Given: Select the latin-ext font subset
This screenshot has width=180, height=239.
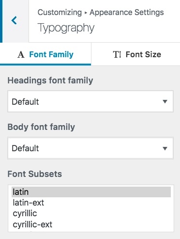Looking at the screenshot, I should point(91,203).
